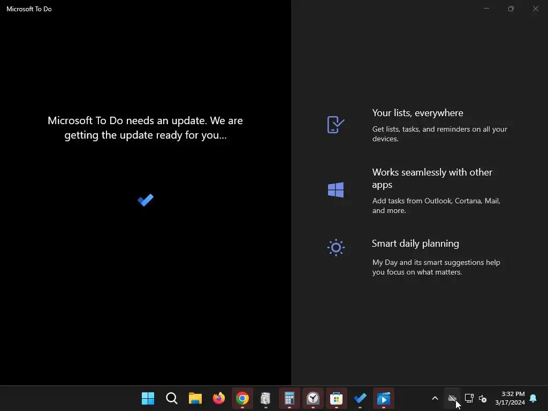
Task: Restore down the To Do window
Action: (511, 9)
